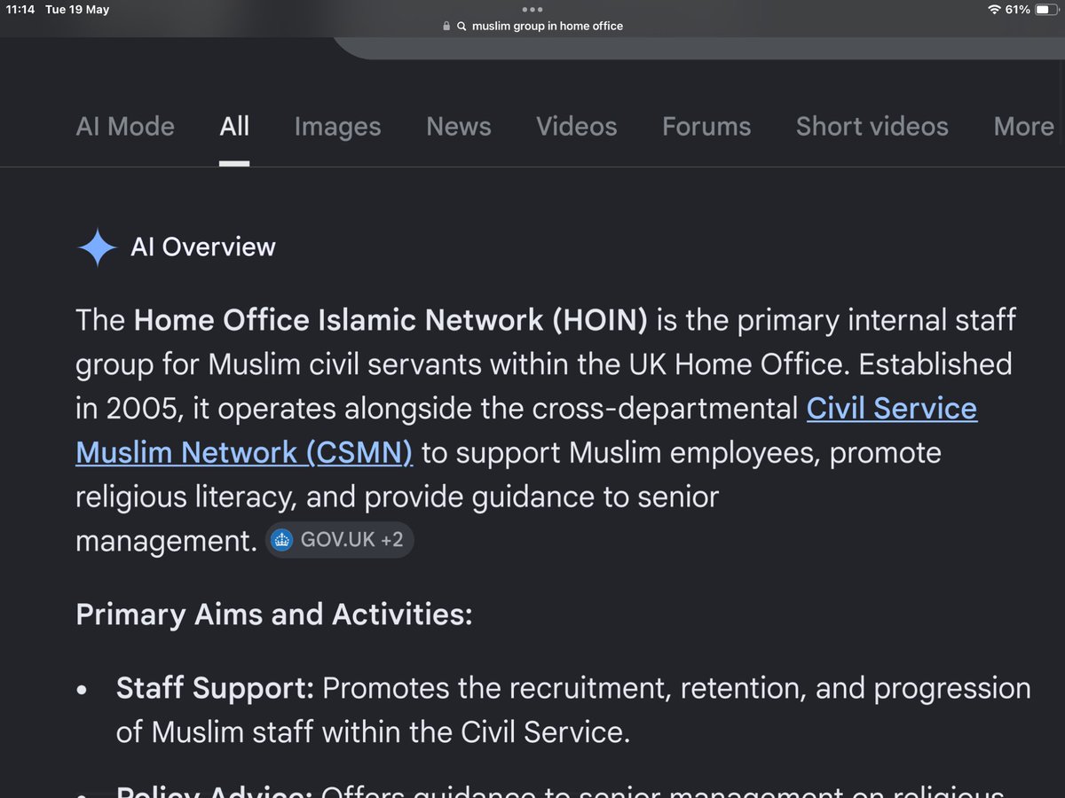Tap the clock showing 11:14
Viewport: 1065px width, 798px height.
20,10
